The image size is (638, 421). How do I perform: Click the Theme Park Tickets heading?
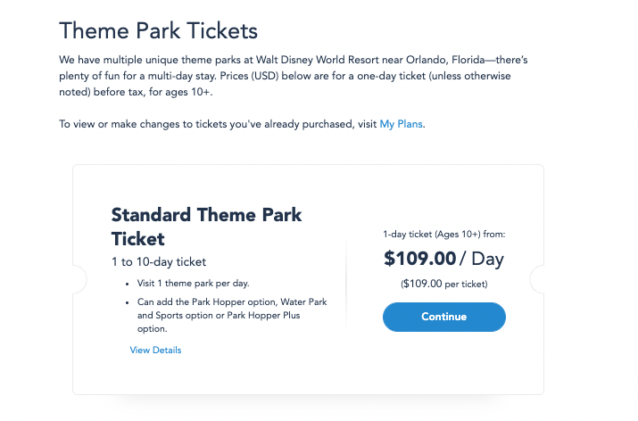(158, 31)
